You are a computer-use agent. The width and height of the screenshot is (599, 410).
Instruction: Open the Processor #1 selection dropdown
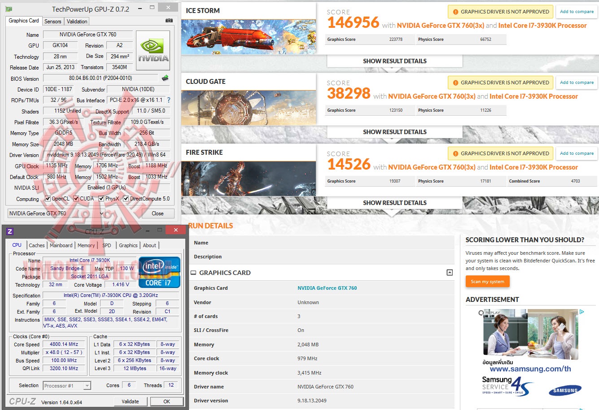67,386
